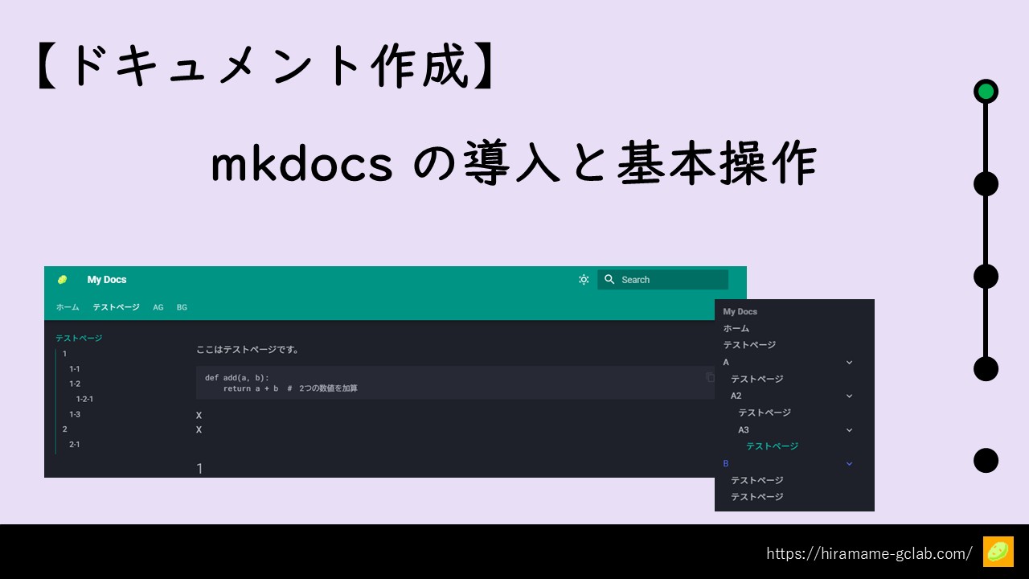Open the hiramame-gclab.com URL link

[x=869, y=553]
